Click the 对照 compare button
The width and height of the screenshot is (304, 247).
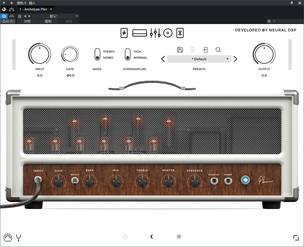[27, 21]
